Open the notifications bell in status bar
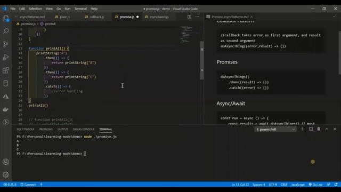 pyautogui.click(x=336, y=185)
